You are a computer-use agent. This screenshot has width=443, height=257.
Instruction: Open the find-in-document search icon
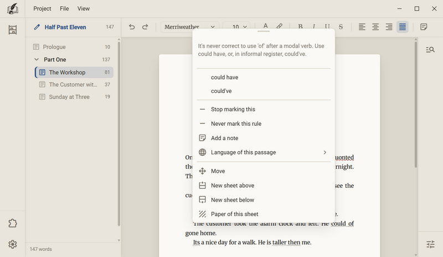[430, 50]
